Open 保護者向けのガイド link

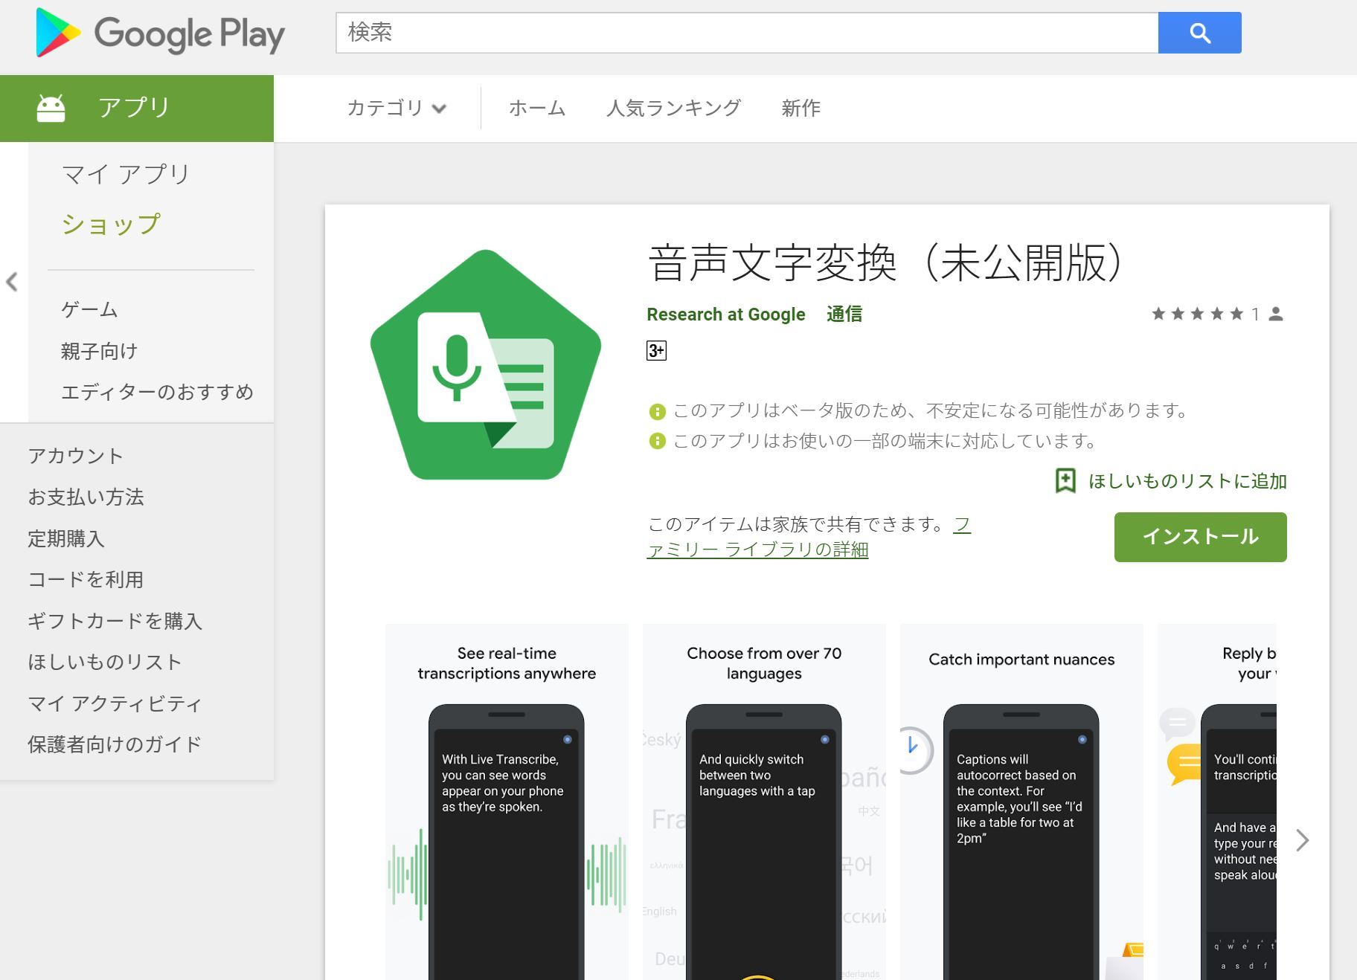115,744
